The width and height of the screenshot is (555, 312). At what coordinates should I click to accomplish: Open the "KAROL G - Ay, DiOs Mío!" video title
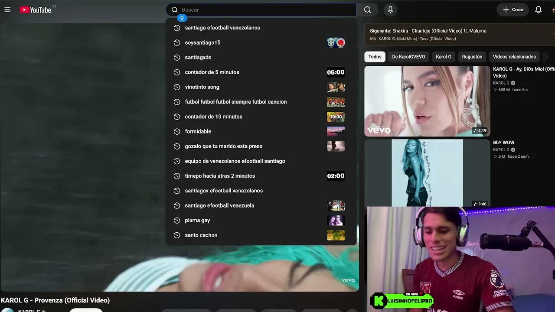(x=524, y=72)
